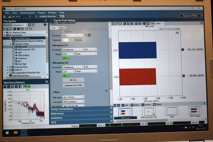Collapse the Navigator panel with the pin icon
The height and width of the screenshot is (142, 213).
46,21
